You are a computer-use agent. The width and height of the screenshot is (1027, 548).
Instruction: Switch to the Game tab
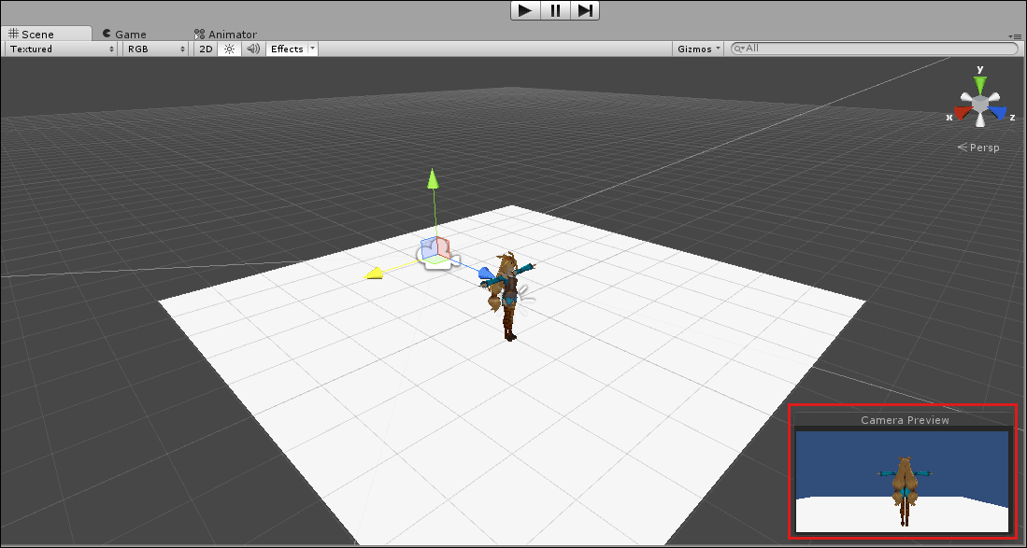124,34
